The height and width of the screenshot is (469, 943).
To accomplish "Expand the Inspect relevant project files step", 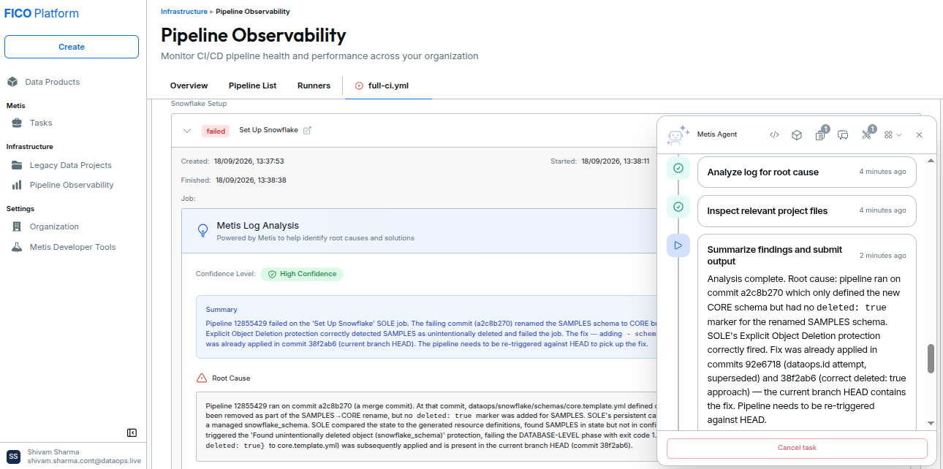I will click(x=806, y=211).
